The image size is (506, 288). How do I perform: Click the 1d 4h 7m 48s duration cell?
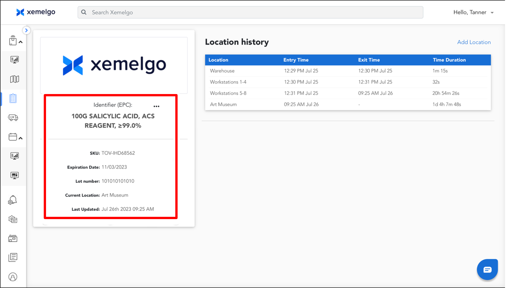(x=447, y=104)
